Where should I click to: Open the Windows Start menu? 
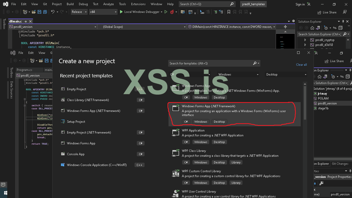(5, 193)
